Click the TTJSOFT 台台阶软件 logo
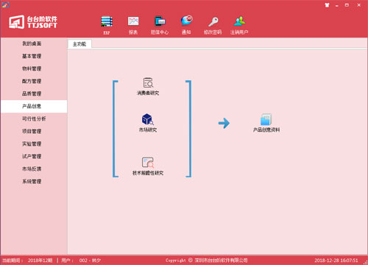368x265 pixels. click(33, 22)
